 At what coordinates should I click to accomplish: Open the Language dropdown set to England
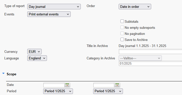coord(37,58)
